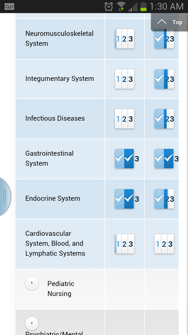The height and width of the screenshot is (335, 188).
Task: Tap Cardiovascular System second-column 123 icon
Action: pos(164,244)
